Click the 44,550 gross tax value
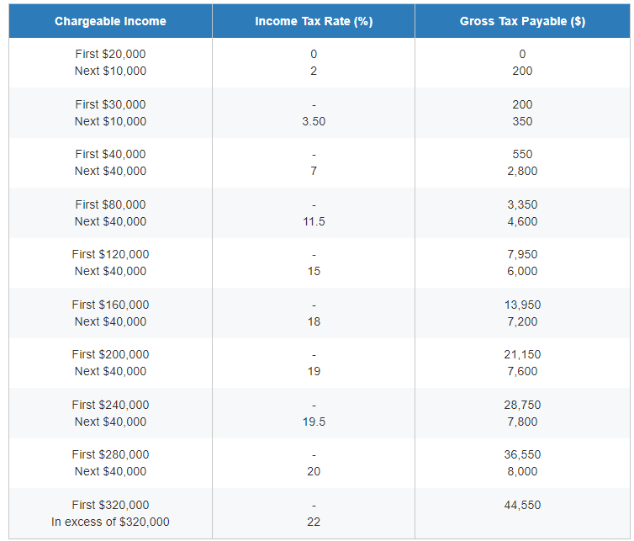This screenshot has width=634, height=541. [x=522, y=505]
